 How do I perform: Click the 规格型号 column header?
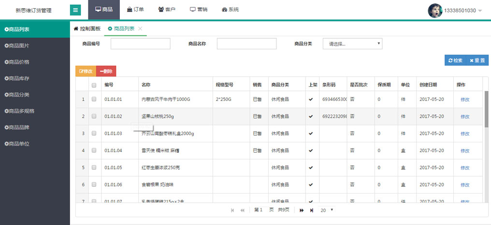pos(224,85)
